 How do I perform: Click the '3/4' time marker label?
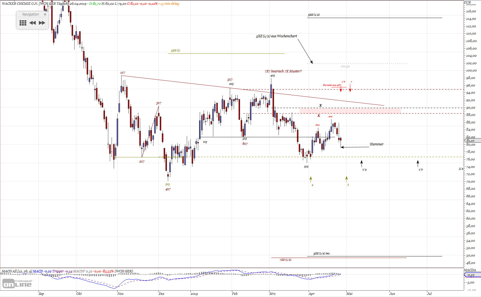(x=461, y=169)
